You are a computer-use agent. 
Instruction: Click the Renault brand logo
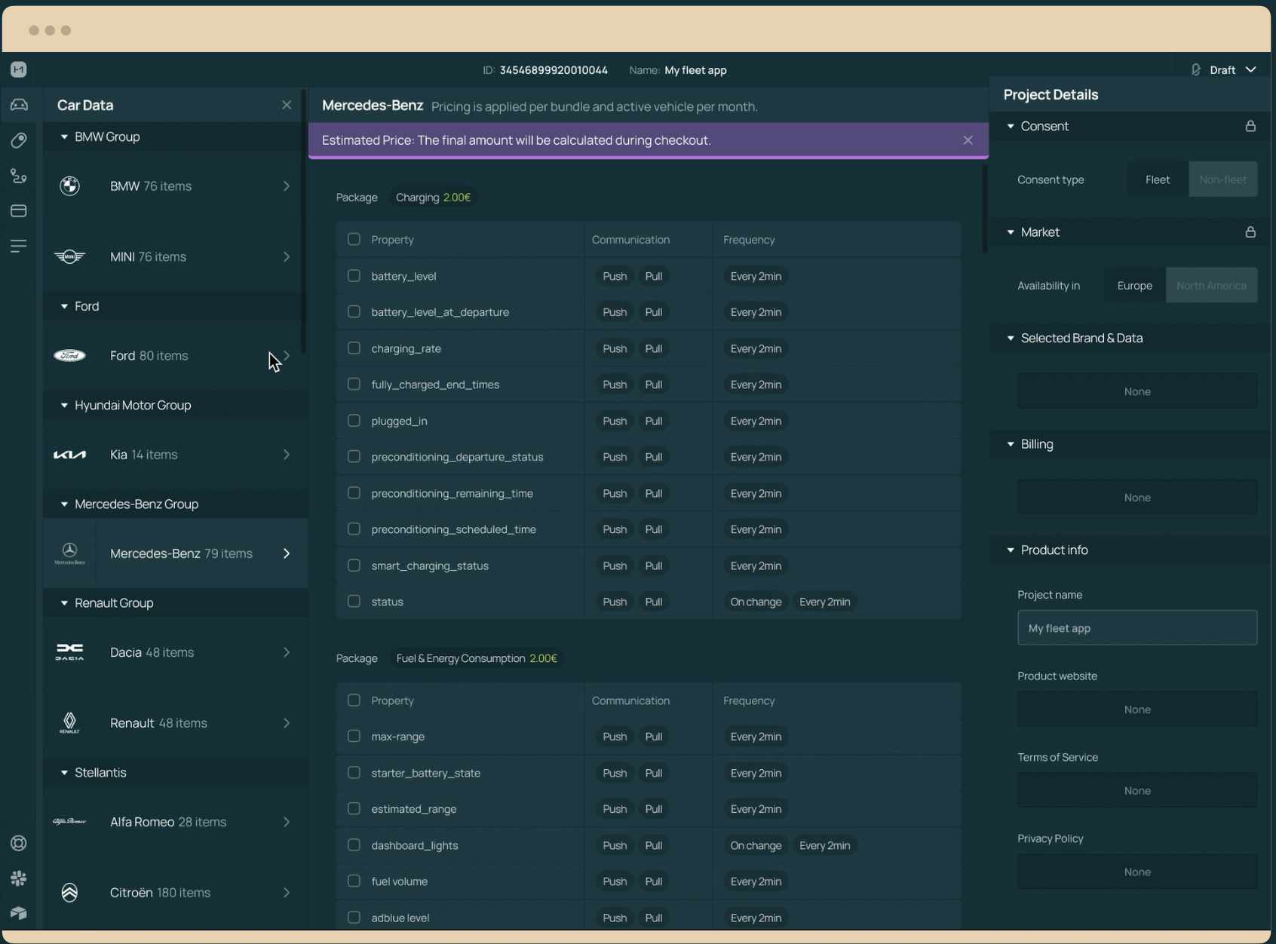click(x=69, y=722)
